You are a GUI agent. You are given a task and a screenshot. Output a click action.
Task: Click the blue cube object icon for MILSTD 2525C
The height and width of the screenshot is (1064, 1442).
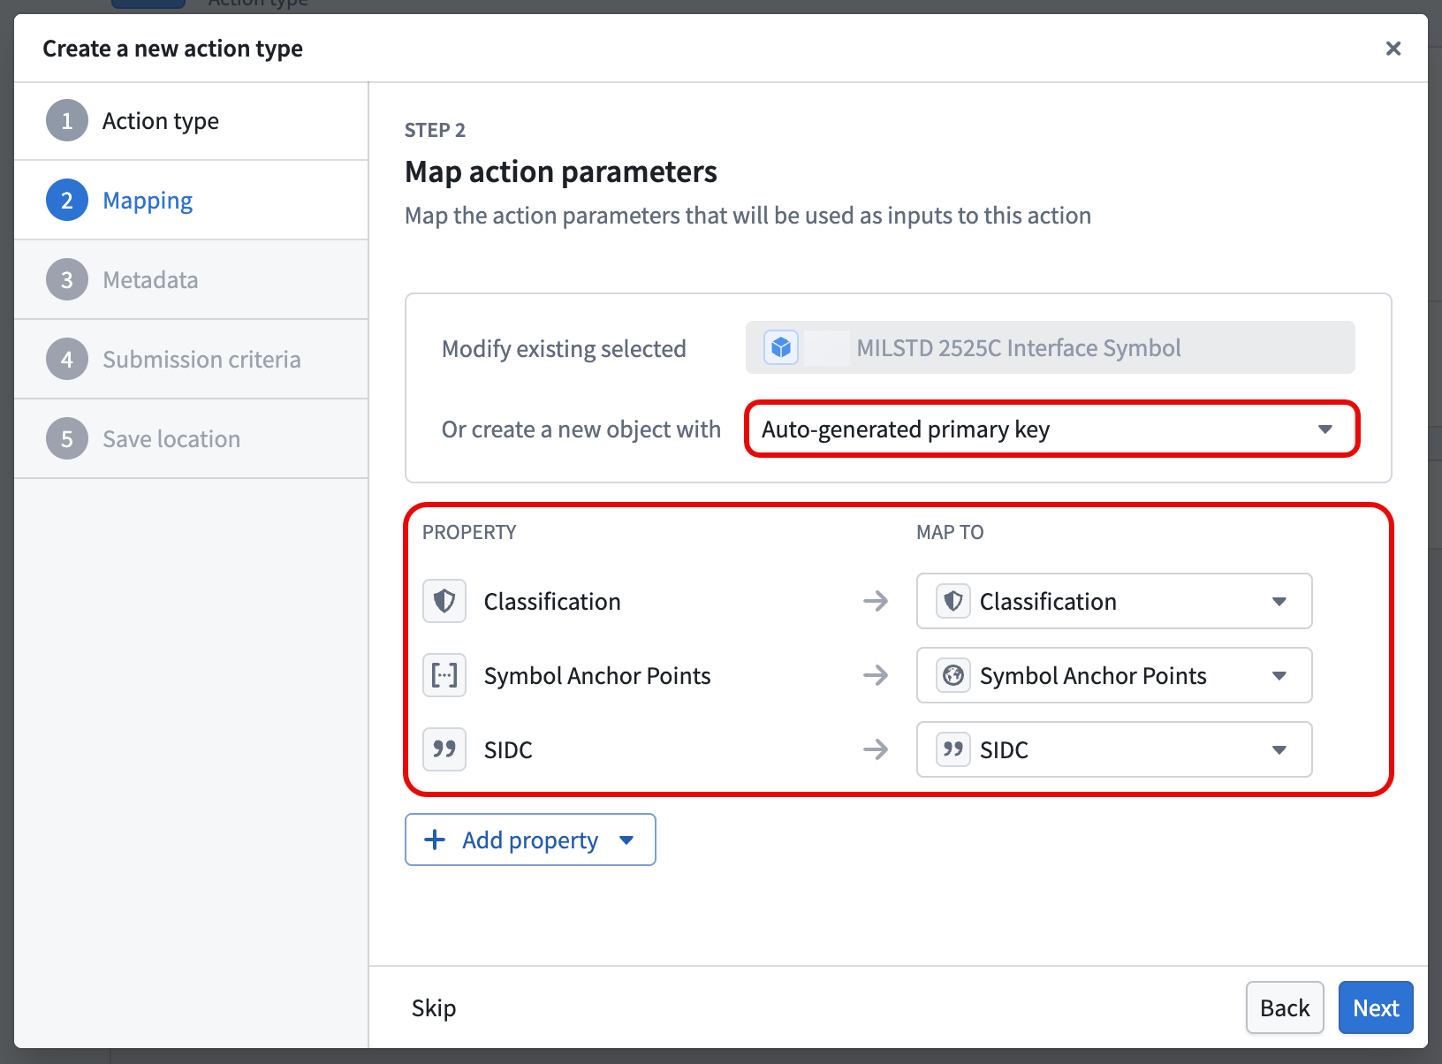(781, 348)
